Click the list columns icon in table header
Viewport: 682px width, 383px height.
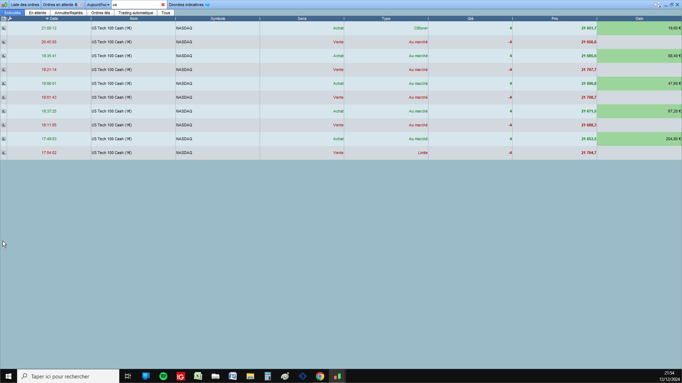point(4,18)
